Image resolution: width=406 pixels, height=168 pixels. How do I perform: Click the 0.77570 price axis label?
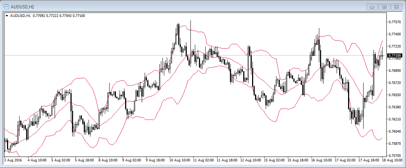(395, 22)
